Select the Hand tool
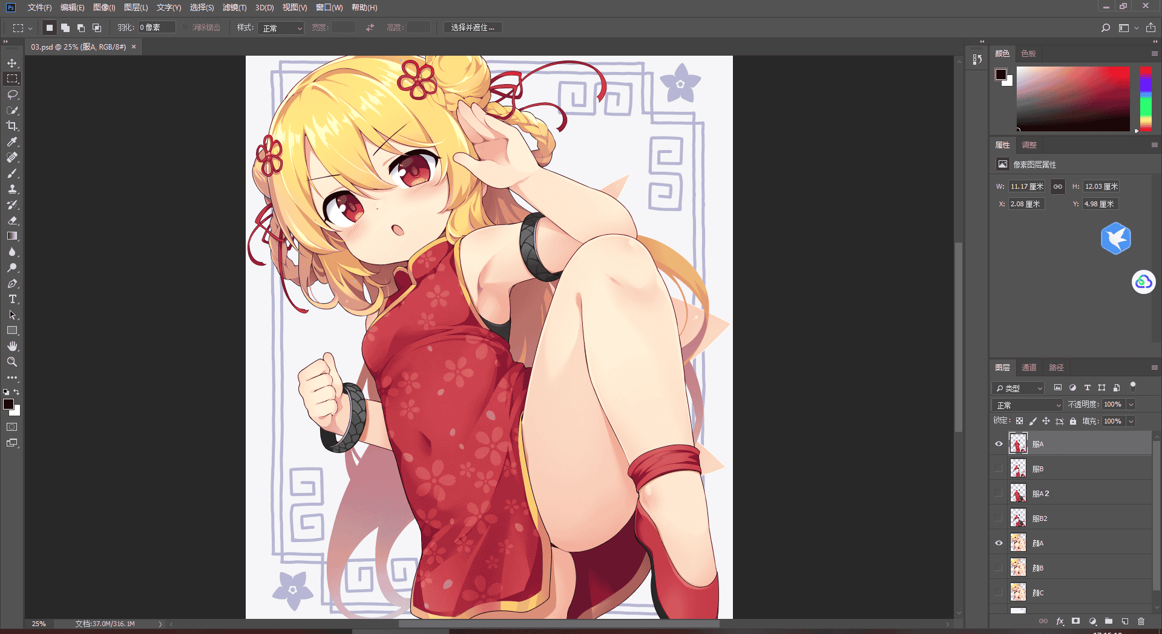 [12, 346]
